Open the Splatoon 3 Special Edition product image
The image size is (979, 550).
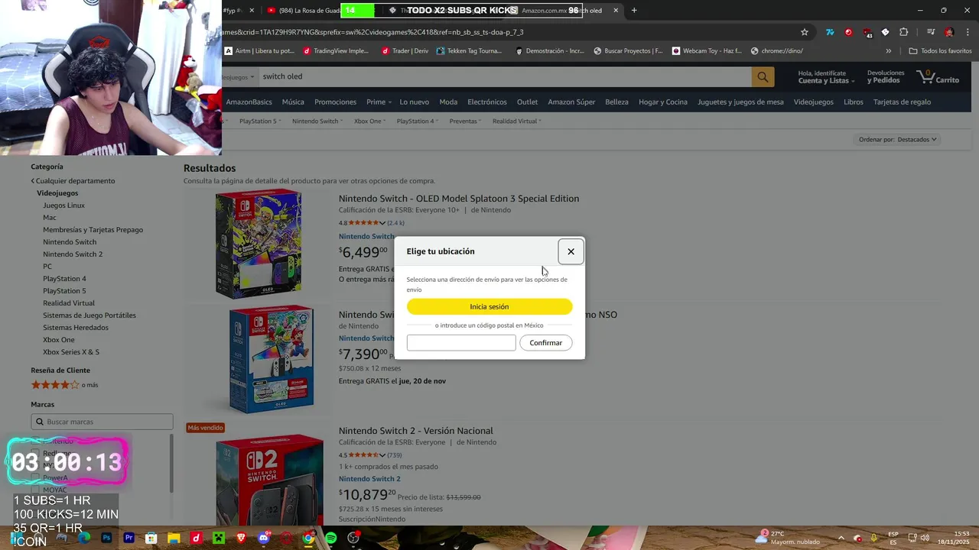point(259,243)
